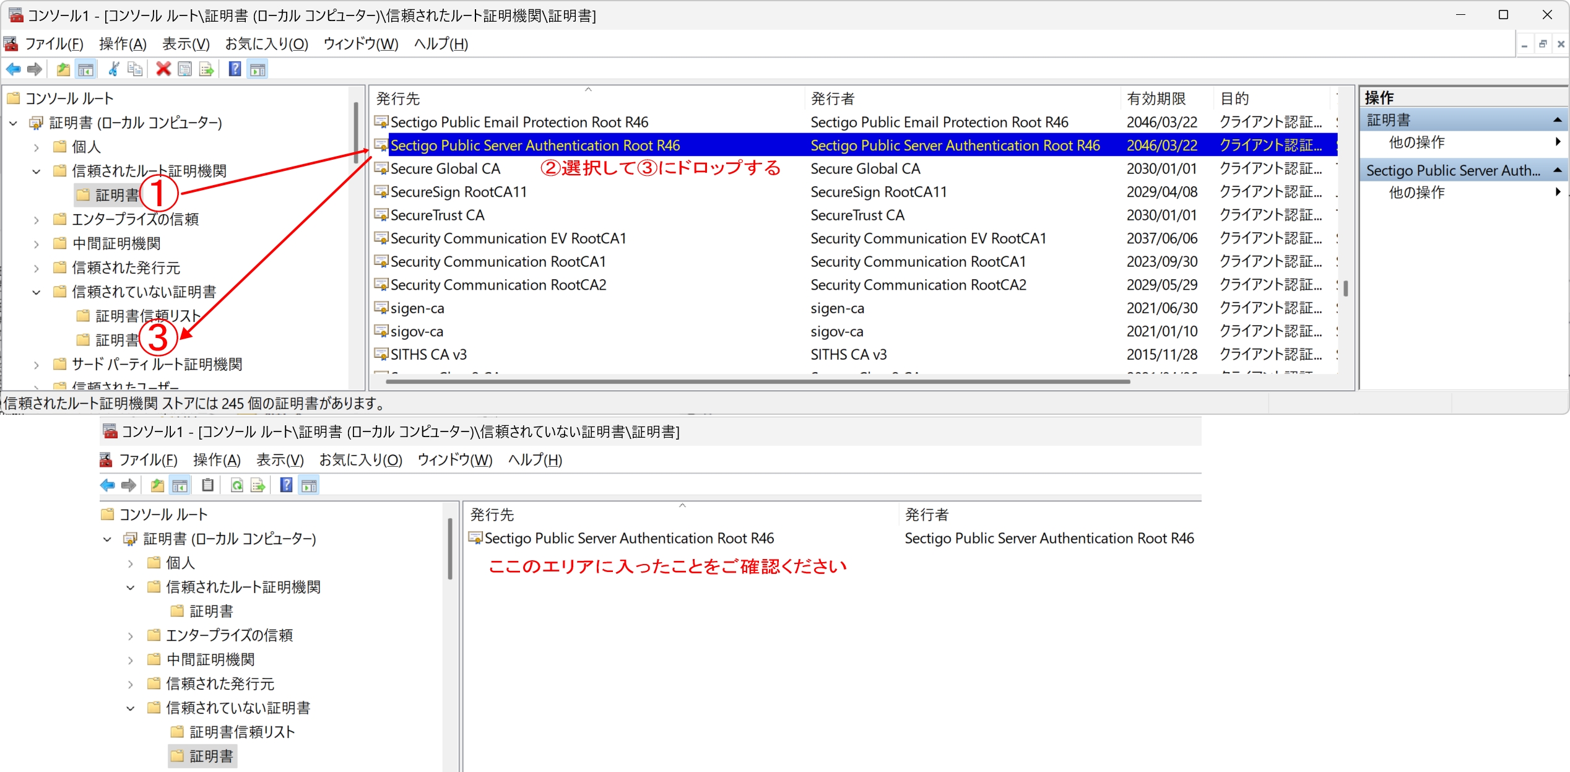Click Export List icon in lower toolbar

pos(258,485)
